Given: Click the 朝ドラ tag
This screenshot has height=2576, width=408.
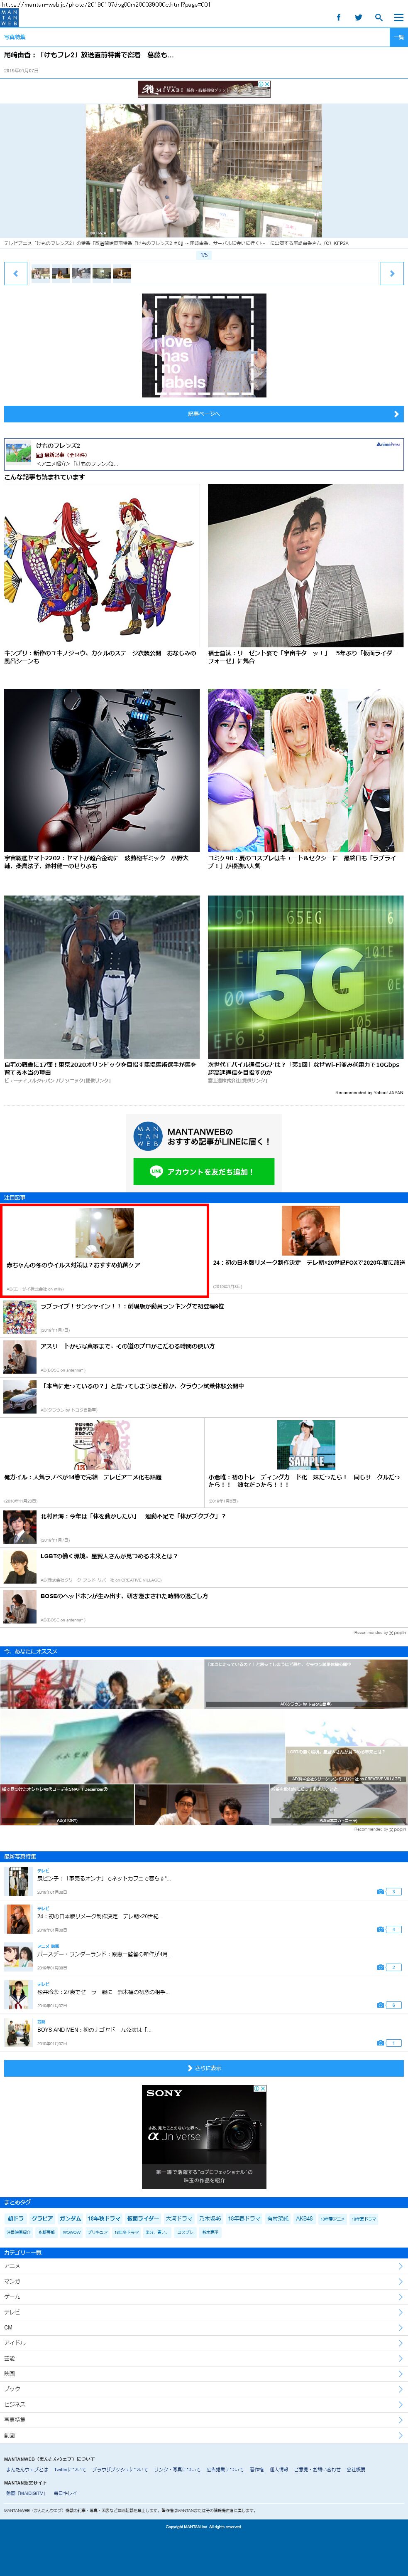Looking at the screenshot, I should click(16, 2218).
